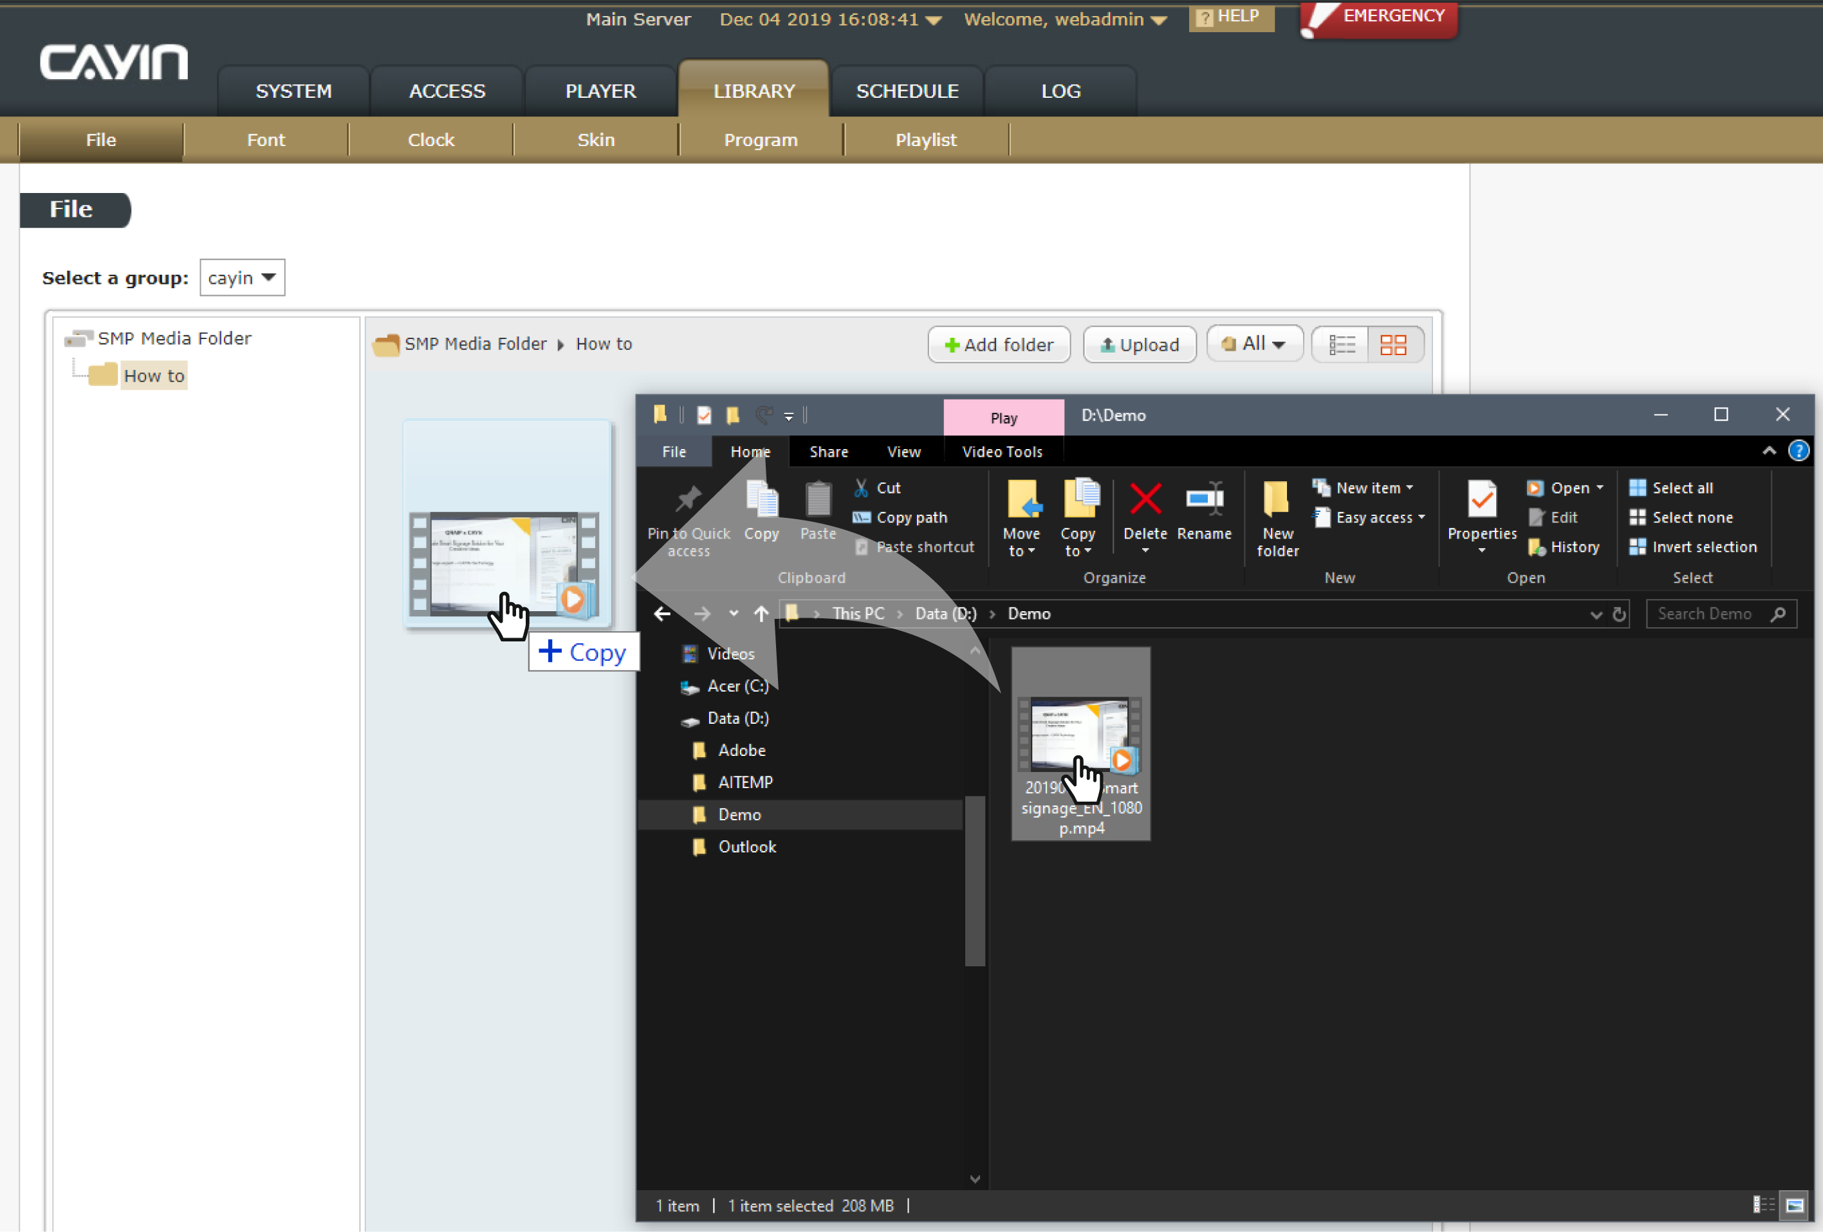This screenshot has height=1232, width=1823.
Task: Click the Explorer File menu button
Action: coord(674,452)
